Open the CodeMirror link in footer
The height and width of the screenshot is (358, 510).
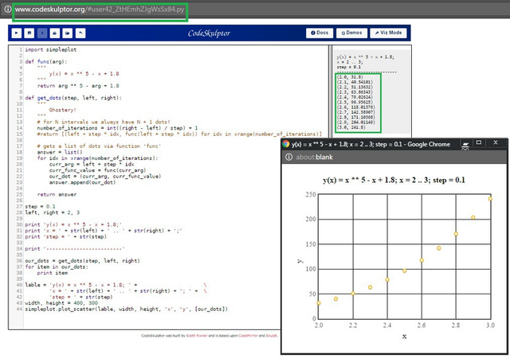(248, 336)
